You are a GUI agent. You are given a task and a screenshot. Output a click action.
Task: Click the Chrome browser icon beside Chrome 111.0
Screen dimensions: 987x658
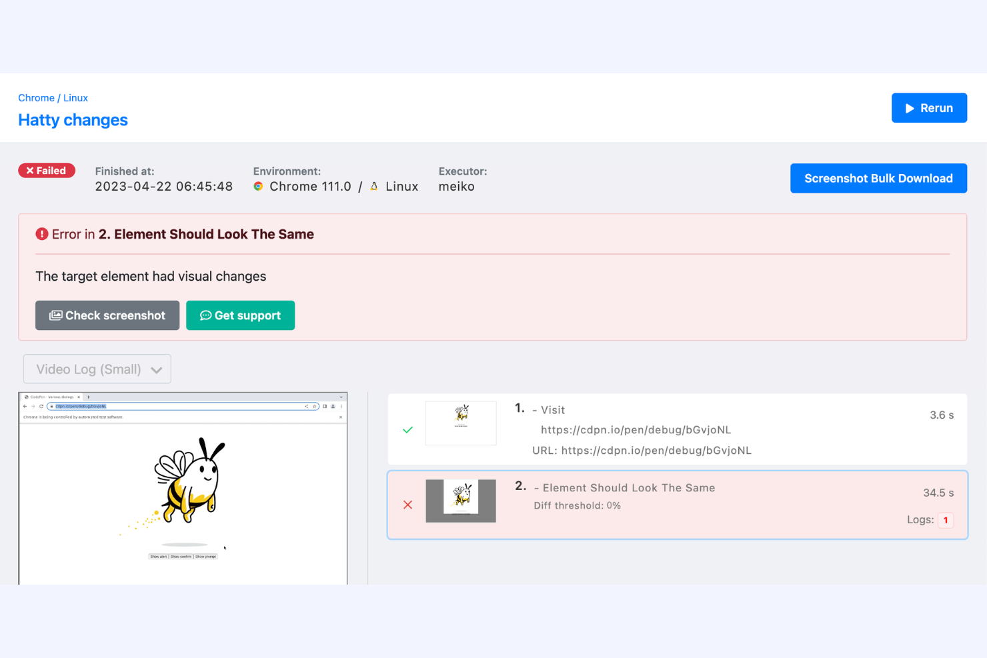pyautogui.click(x=258, y=186)
